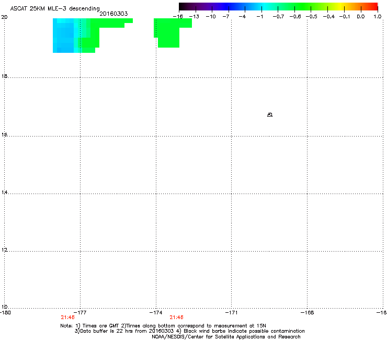The width and height of the screenshot is (387, 340).
Task: Click the red '21:46' time under -177
Action: (x=67, y=318)
